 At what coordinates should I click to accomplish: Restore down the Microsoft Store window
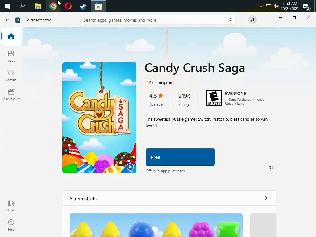pyautogui.click(x=295, y=17)
